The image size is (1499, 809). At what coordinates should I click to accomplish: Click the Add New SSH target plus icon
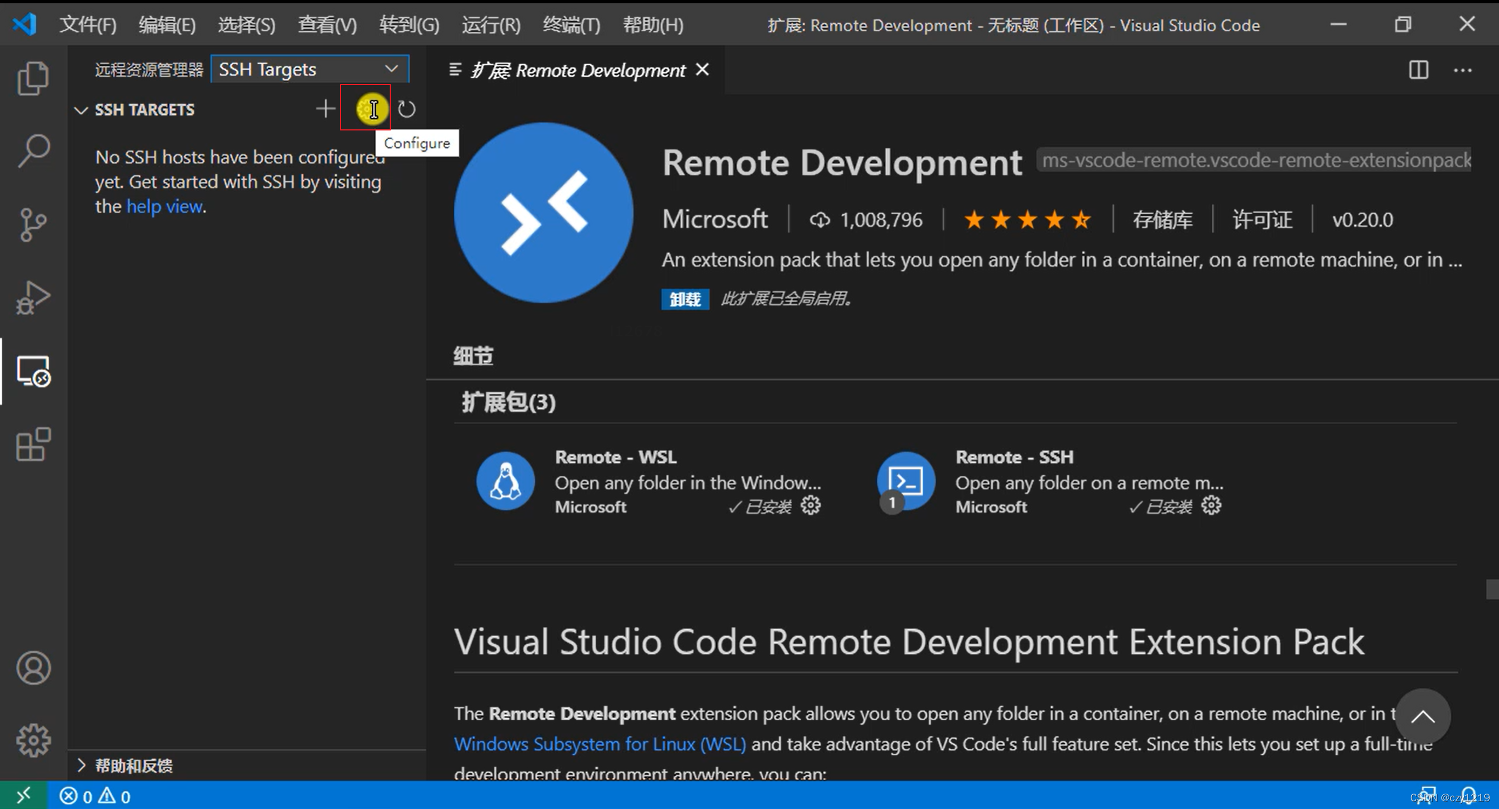pyautogui.click(x=326, y=109)
